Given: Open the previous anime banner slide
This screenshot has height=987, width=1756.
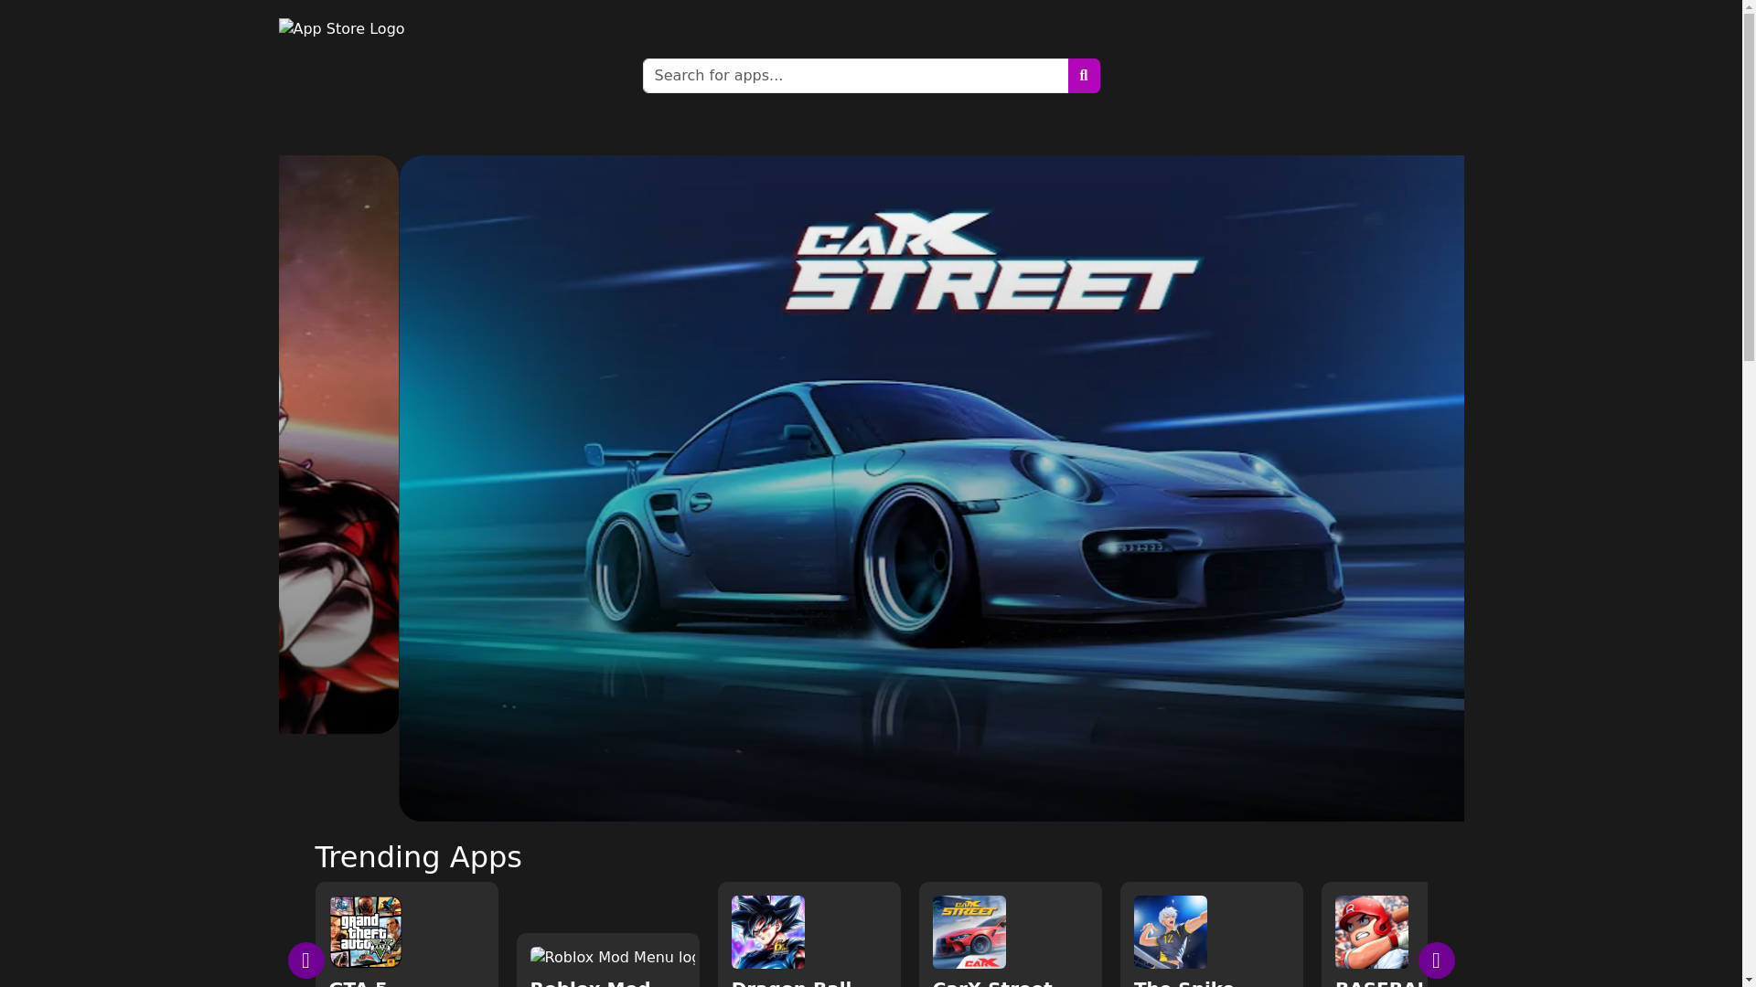Looking at the screenshot, I should point(338,444).
